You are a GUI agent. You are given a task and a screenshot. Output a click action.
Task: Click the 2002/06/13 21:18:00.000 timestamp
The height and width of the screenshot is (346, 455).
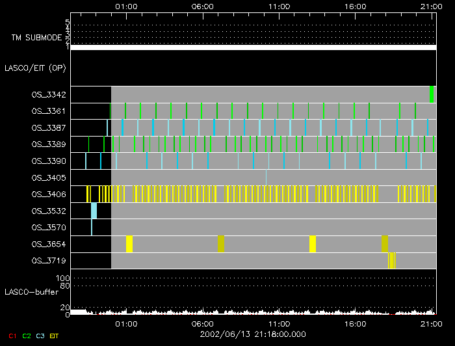(252, 334)
